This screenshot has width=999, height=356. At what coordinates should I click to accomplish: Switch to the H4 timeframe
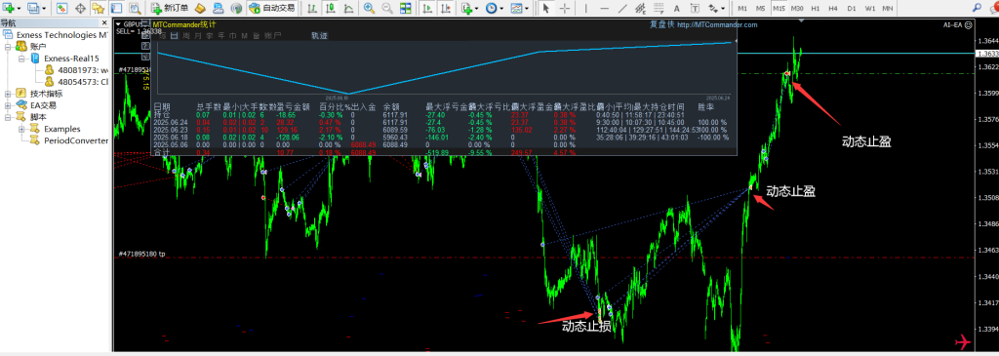[x=833, y=8]
